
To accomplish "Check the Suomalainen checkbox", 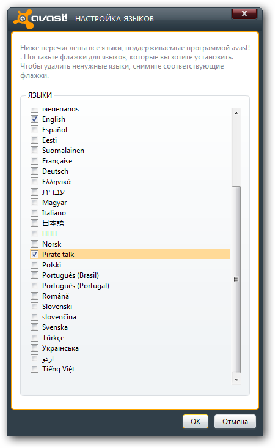I will [34, 151].
